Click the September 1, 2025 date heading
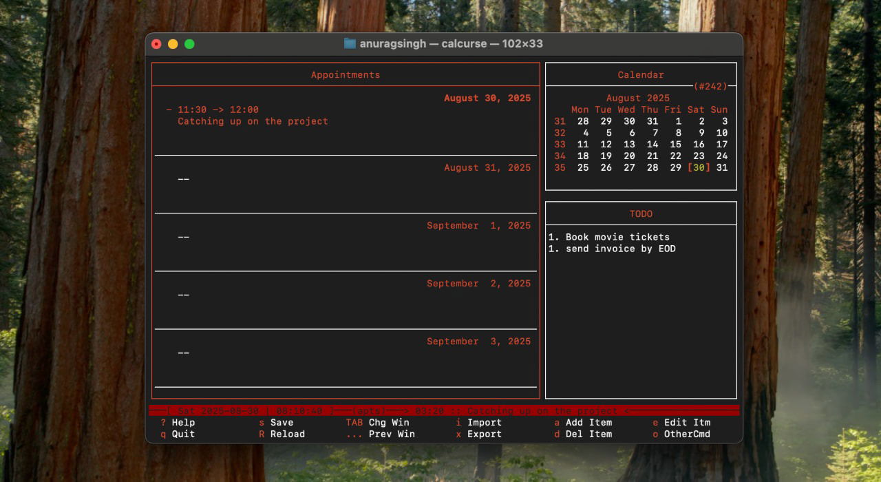 click(x=478, y=226)
